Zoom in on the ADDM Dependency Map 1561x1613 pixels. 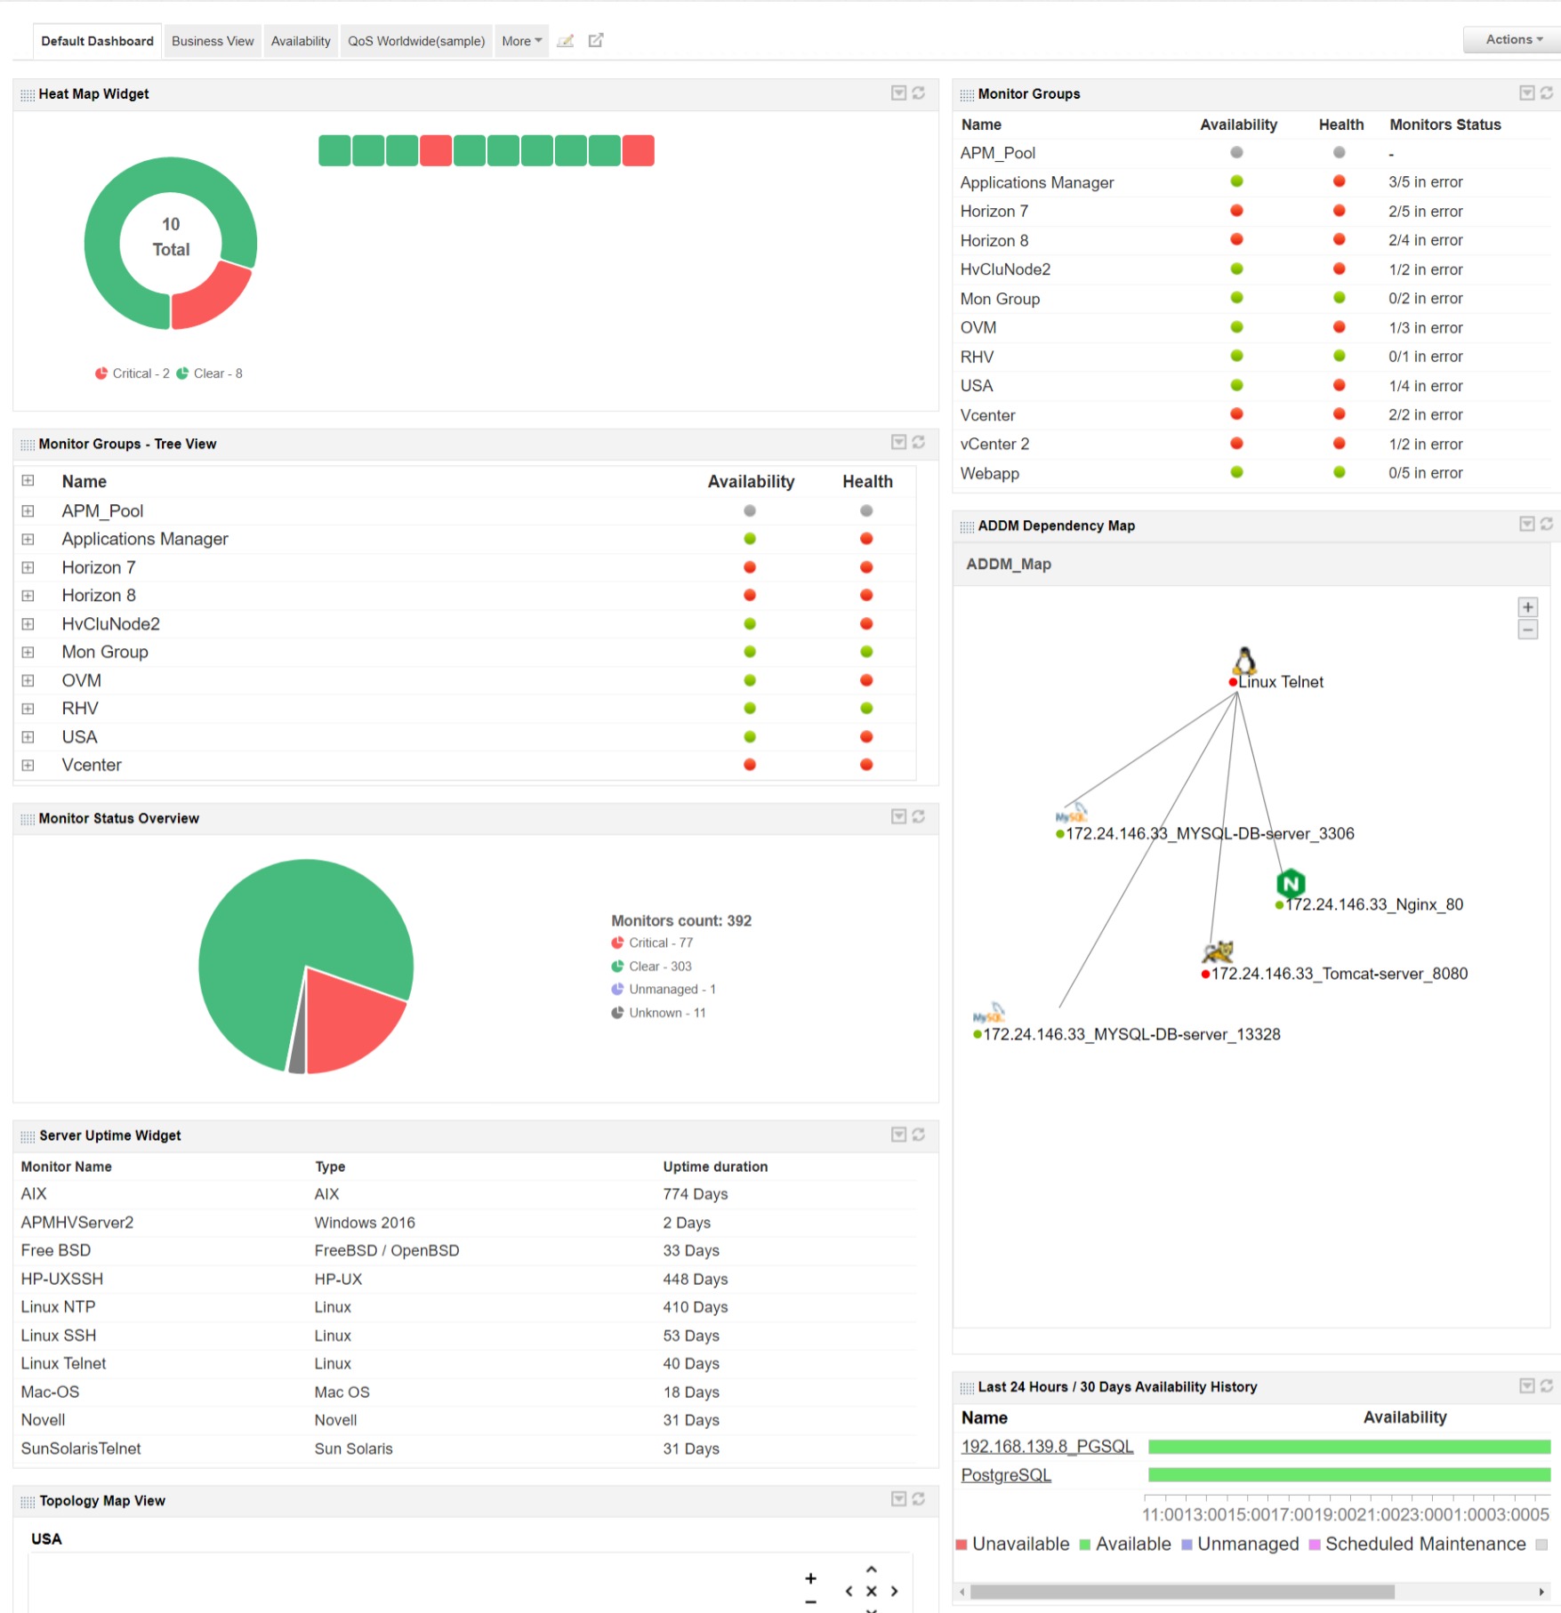click(1527, 606)
